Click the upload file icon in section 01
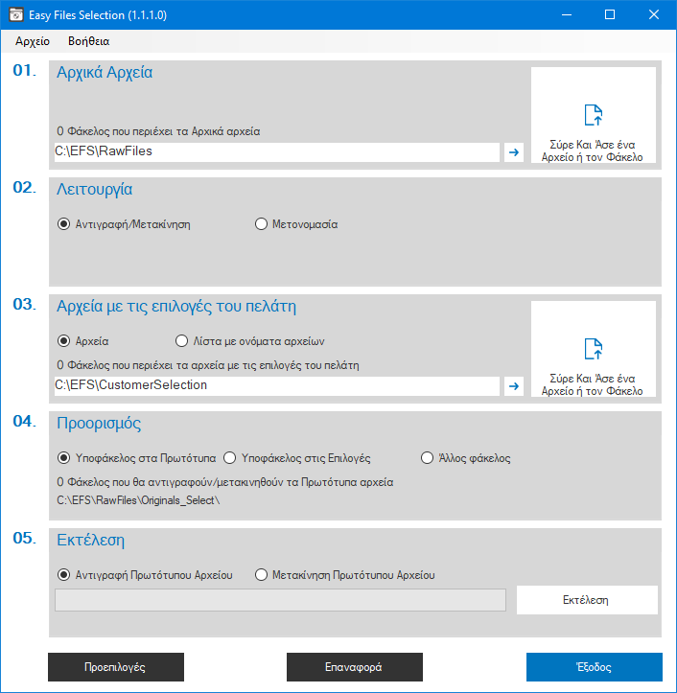The width and height of the screenshot is (677, 693). tap(594, 115)
